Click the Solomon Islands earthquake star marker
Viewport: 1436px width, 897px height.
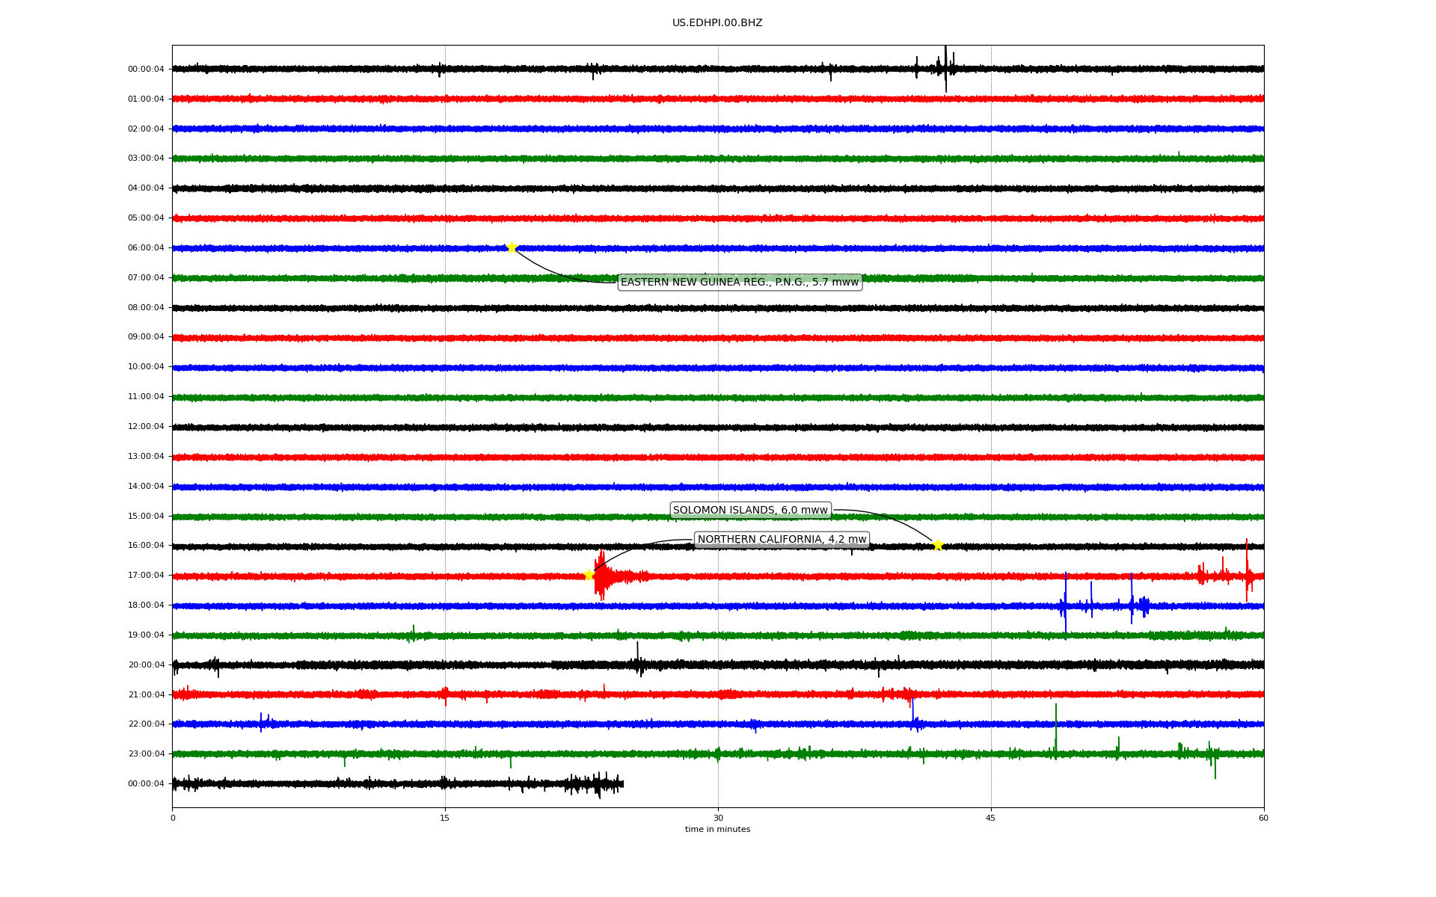pos(938,545)
